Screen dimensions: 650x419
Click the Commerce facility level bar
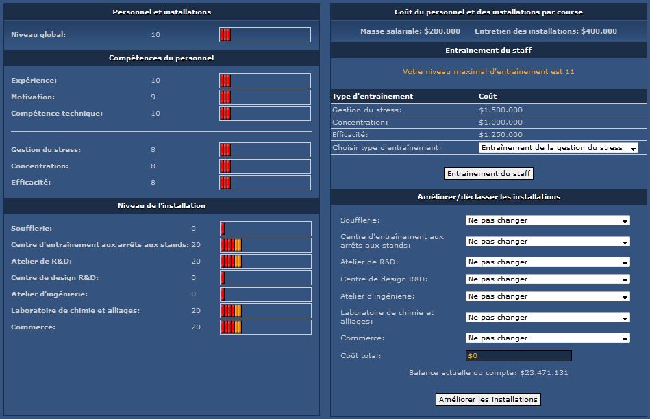coord(266,327)
